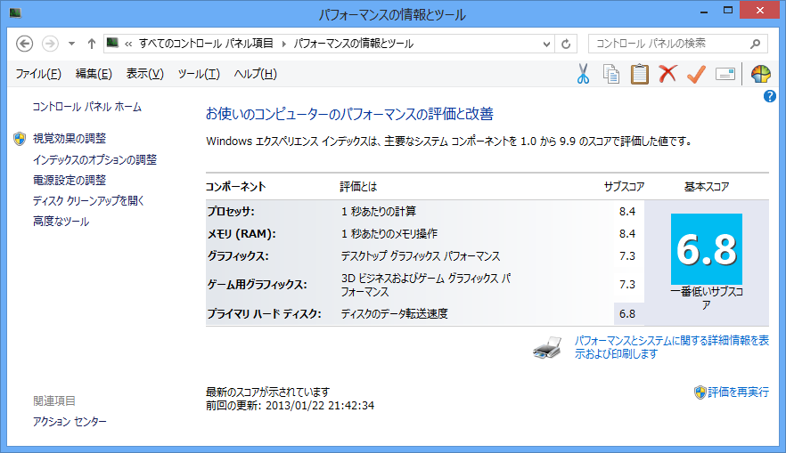786x453 pixels.
Task: Click パフォーマンスの情報とツール breadcrumb
Action: (354, 44)
